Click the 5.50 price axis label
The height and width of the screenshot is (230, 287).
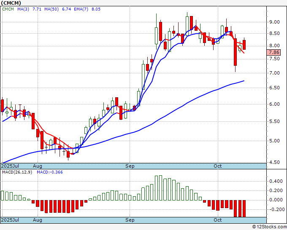coord(274,121)
